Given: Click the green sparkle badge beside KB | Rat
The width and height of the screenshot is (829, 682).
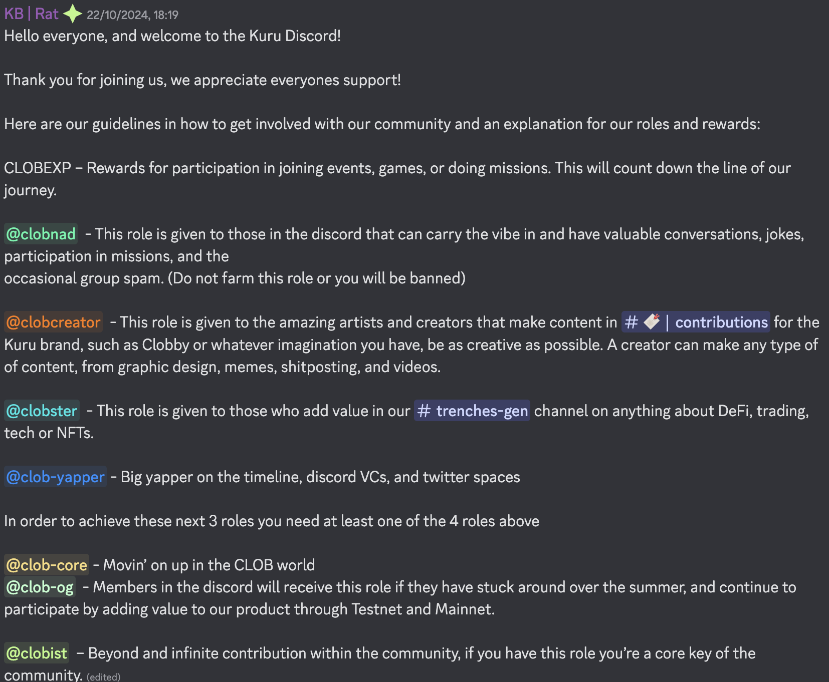Looking at the screenshot, I should (x=73, y=14).
